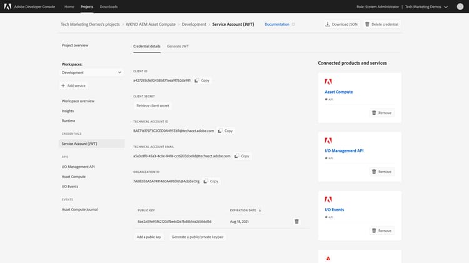Open the Documentation link
The height and width of the screenshot is (263, 469).
[x=277, y=24]
